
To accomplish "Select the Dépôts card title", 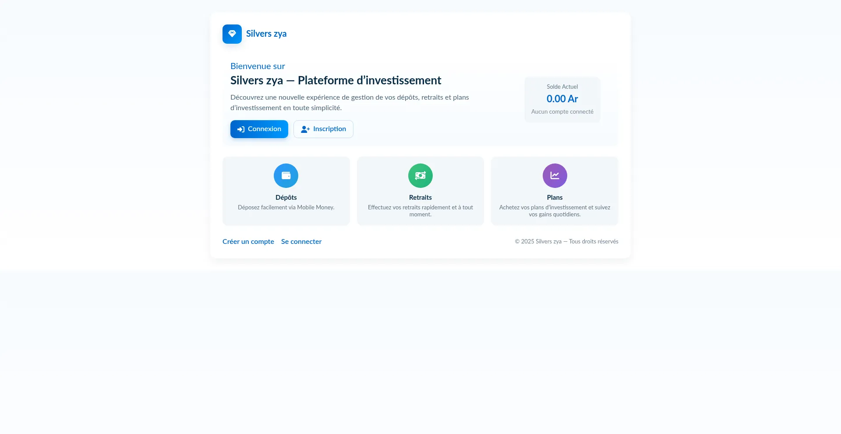I will [x=286, y=198].
